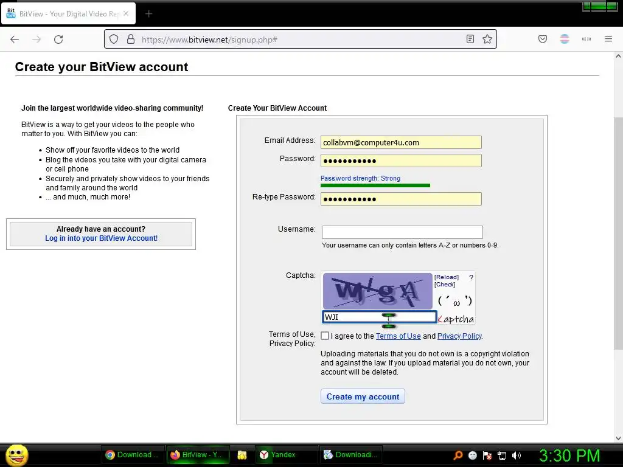Open the captcha ? help link
The width and height of the screenshot is (623, 467).
[x=472, y=277]
